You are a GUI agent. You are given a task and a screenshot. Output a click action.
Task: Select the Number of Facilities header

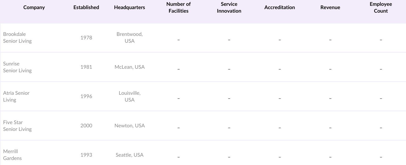click(x=178, y=8)
